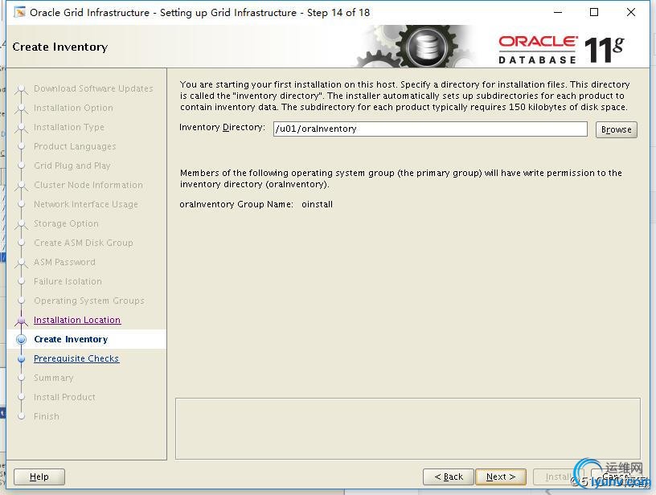This screenshot has height=495, width=656.
Task: Jump to Prerequisite Checks step
Action: (x=76, y=358)
